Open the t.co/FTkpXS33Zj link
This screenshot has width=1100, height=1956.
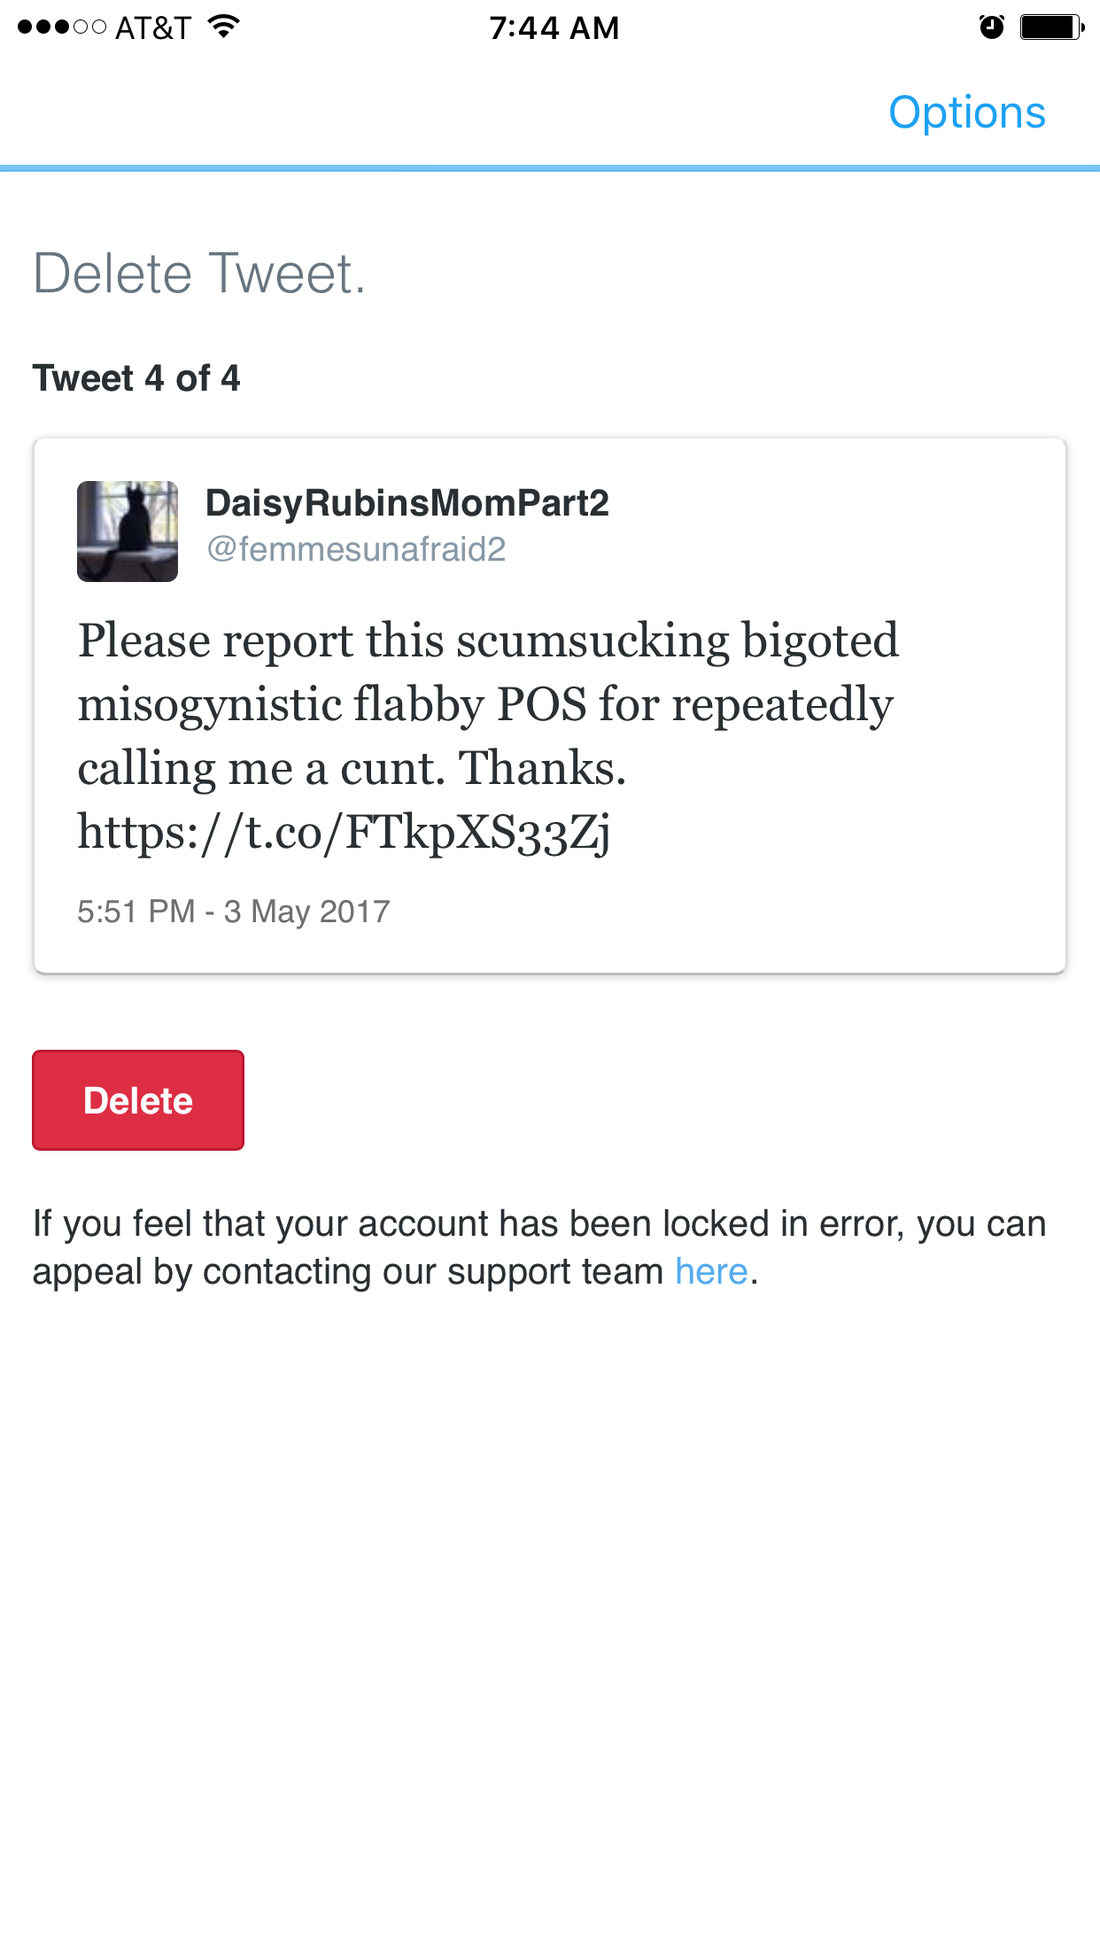pos(344,833)
